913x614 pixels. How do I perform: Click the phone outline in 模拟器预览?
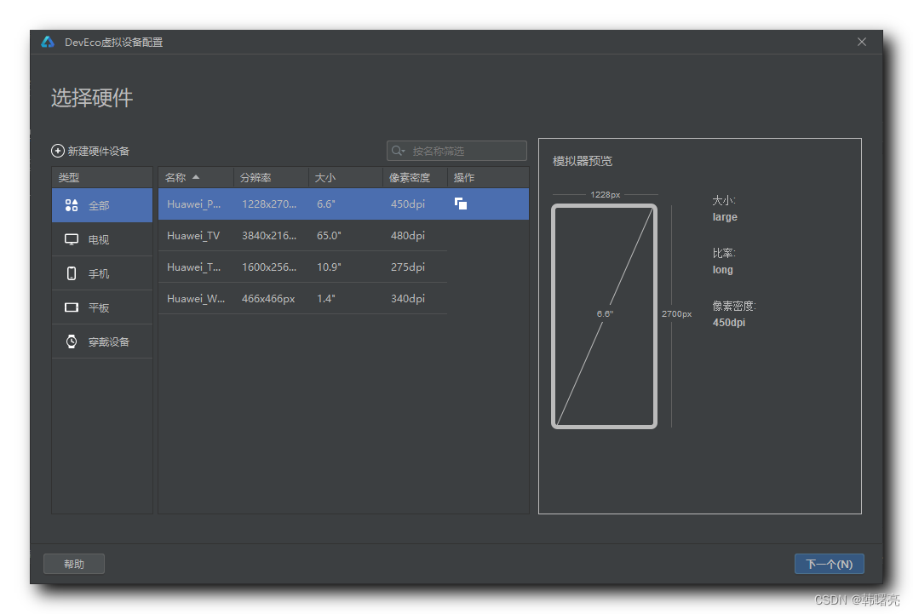point(605,316)
